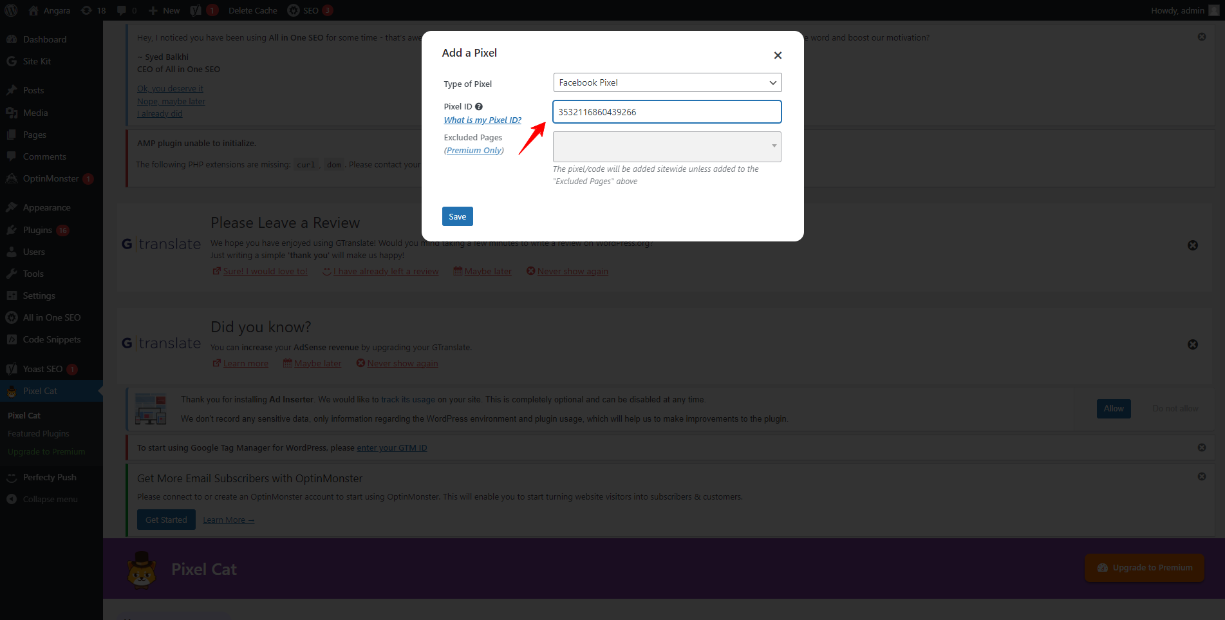Click I already did link

(160, 113)
